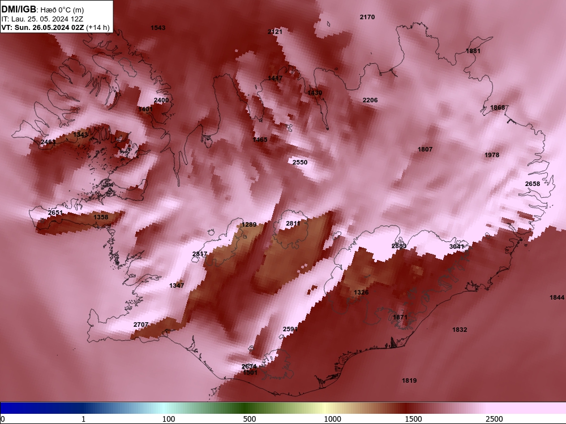566x424 pixels.
Task: Click the map value 1844
Action: pos(557,297)
